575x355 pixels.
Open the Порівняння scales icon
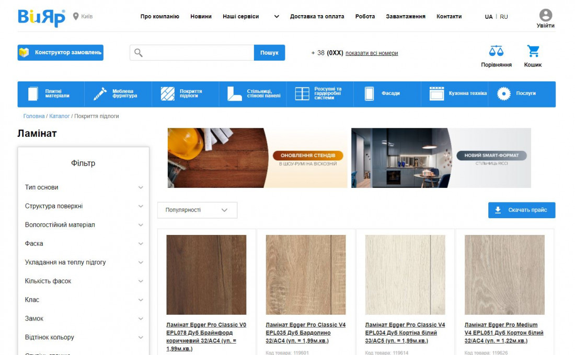496,51
